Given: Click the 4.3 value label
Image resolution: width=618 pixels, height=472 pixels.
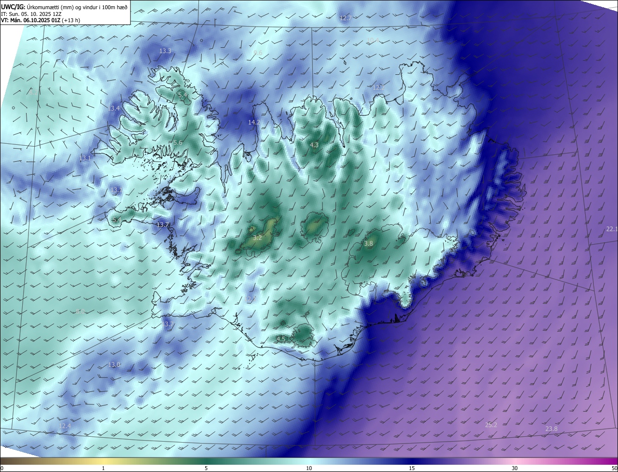Looking at the screenshot, I should pyautogui.click(x=314, y=145).
